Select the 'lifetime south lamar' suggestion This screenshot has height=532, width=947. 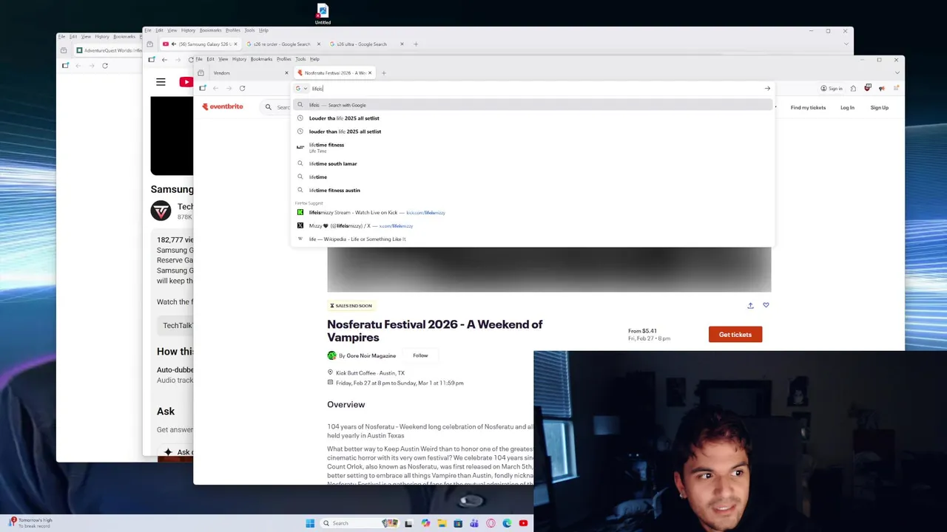click(x=533, y=163)
